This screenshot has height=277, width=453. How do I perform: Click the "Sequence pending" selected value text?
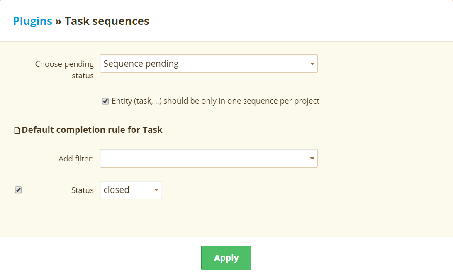141,64
